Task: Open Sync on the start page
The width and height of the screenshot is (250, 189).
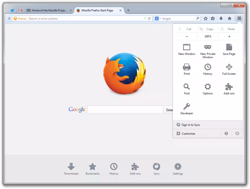Action: [156, 169]
